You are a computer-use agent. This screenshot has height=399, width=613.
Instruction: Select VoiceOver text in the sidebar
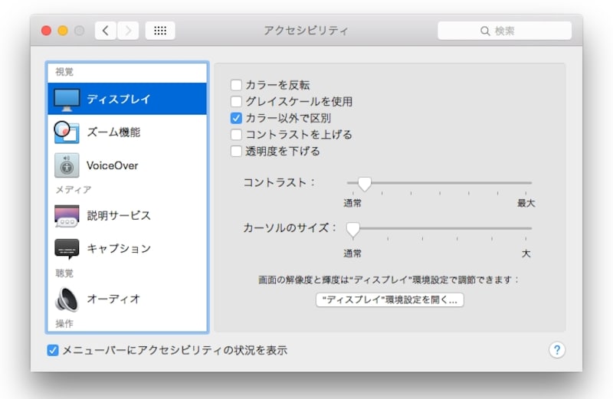tap(112, 165)
